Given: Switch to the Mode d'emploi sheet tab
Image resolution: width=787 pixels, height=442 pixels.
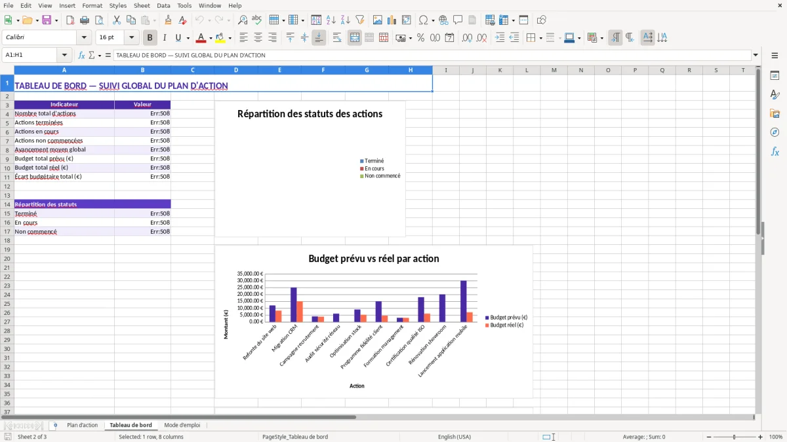Looking at the screenshot, I should (182, 425).
